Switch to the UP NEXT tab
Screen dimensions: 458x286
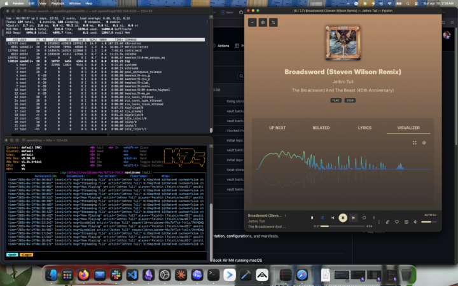[277, 128]
